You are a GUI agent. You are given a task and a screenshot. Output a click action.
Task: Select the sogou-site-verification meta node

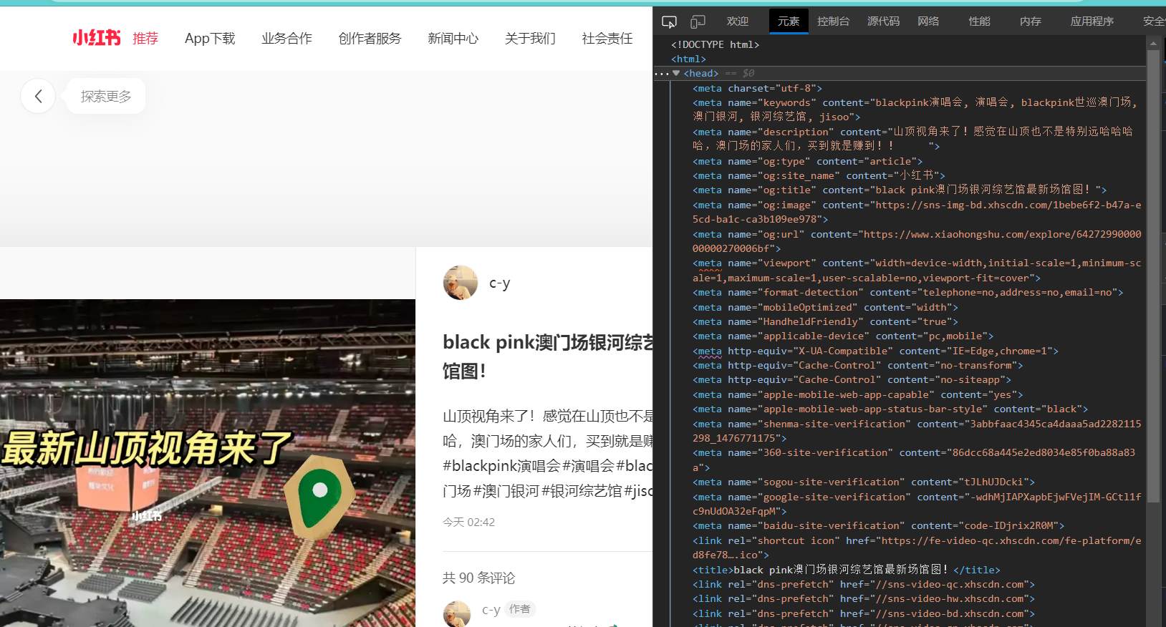pyautogui.click(x=864, y=482)
